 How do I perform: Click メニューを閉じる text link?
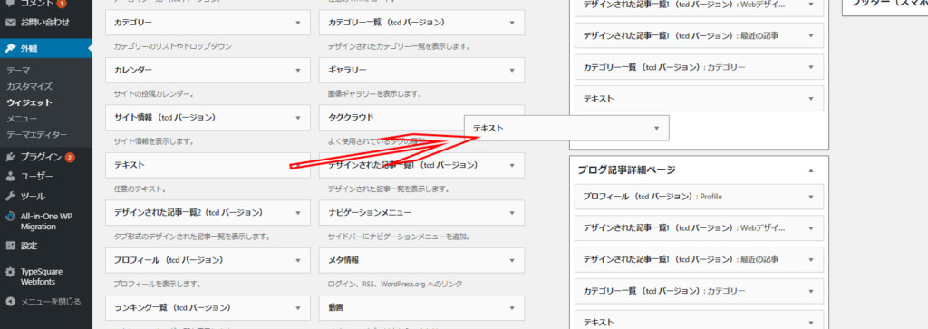click(51, 302)
